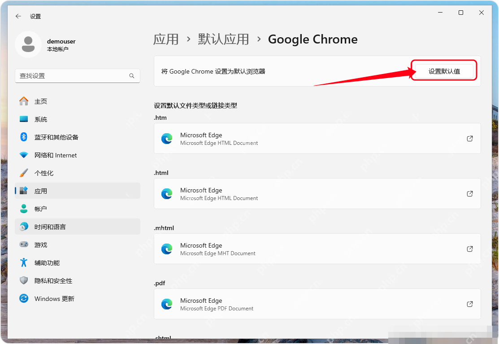Click the Accessibility figure icon
The image size is (499, 344).
tap(24, 262)
